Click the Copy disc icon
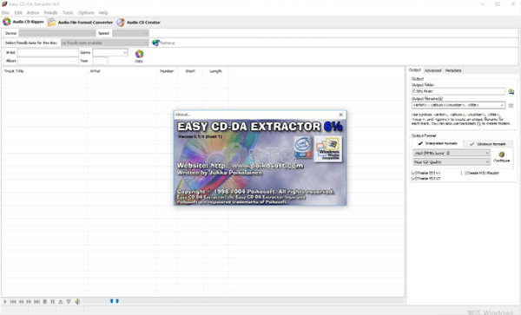The width and height of the screenshot is (521, 315). pyautogui.click(x=139, y=54)
